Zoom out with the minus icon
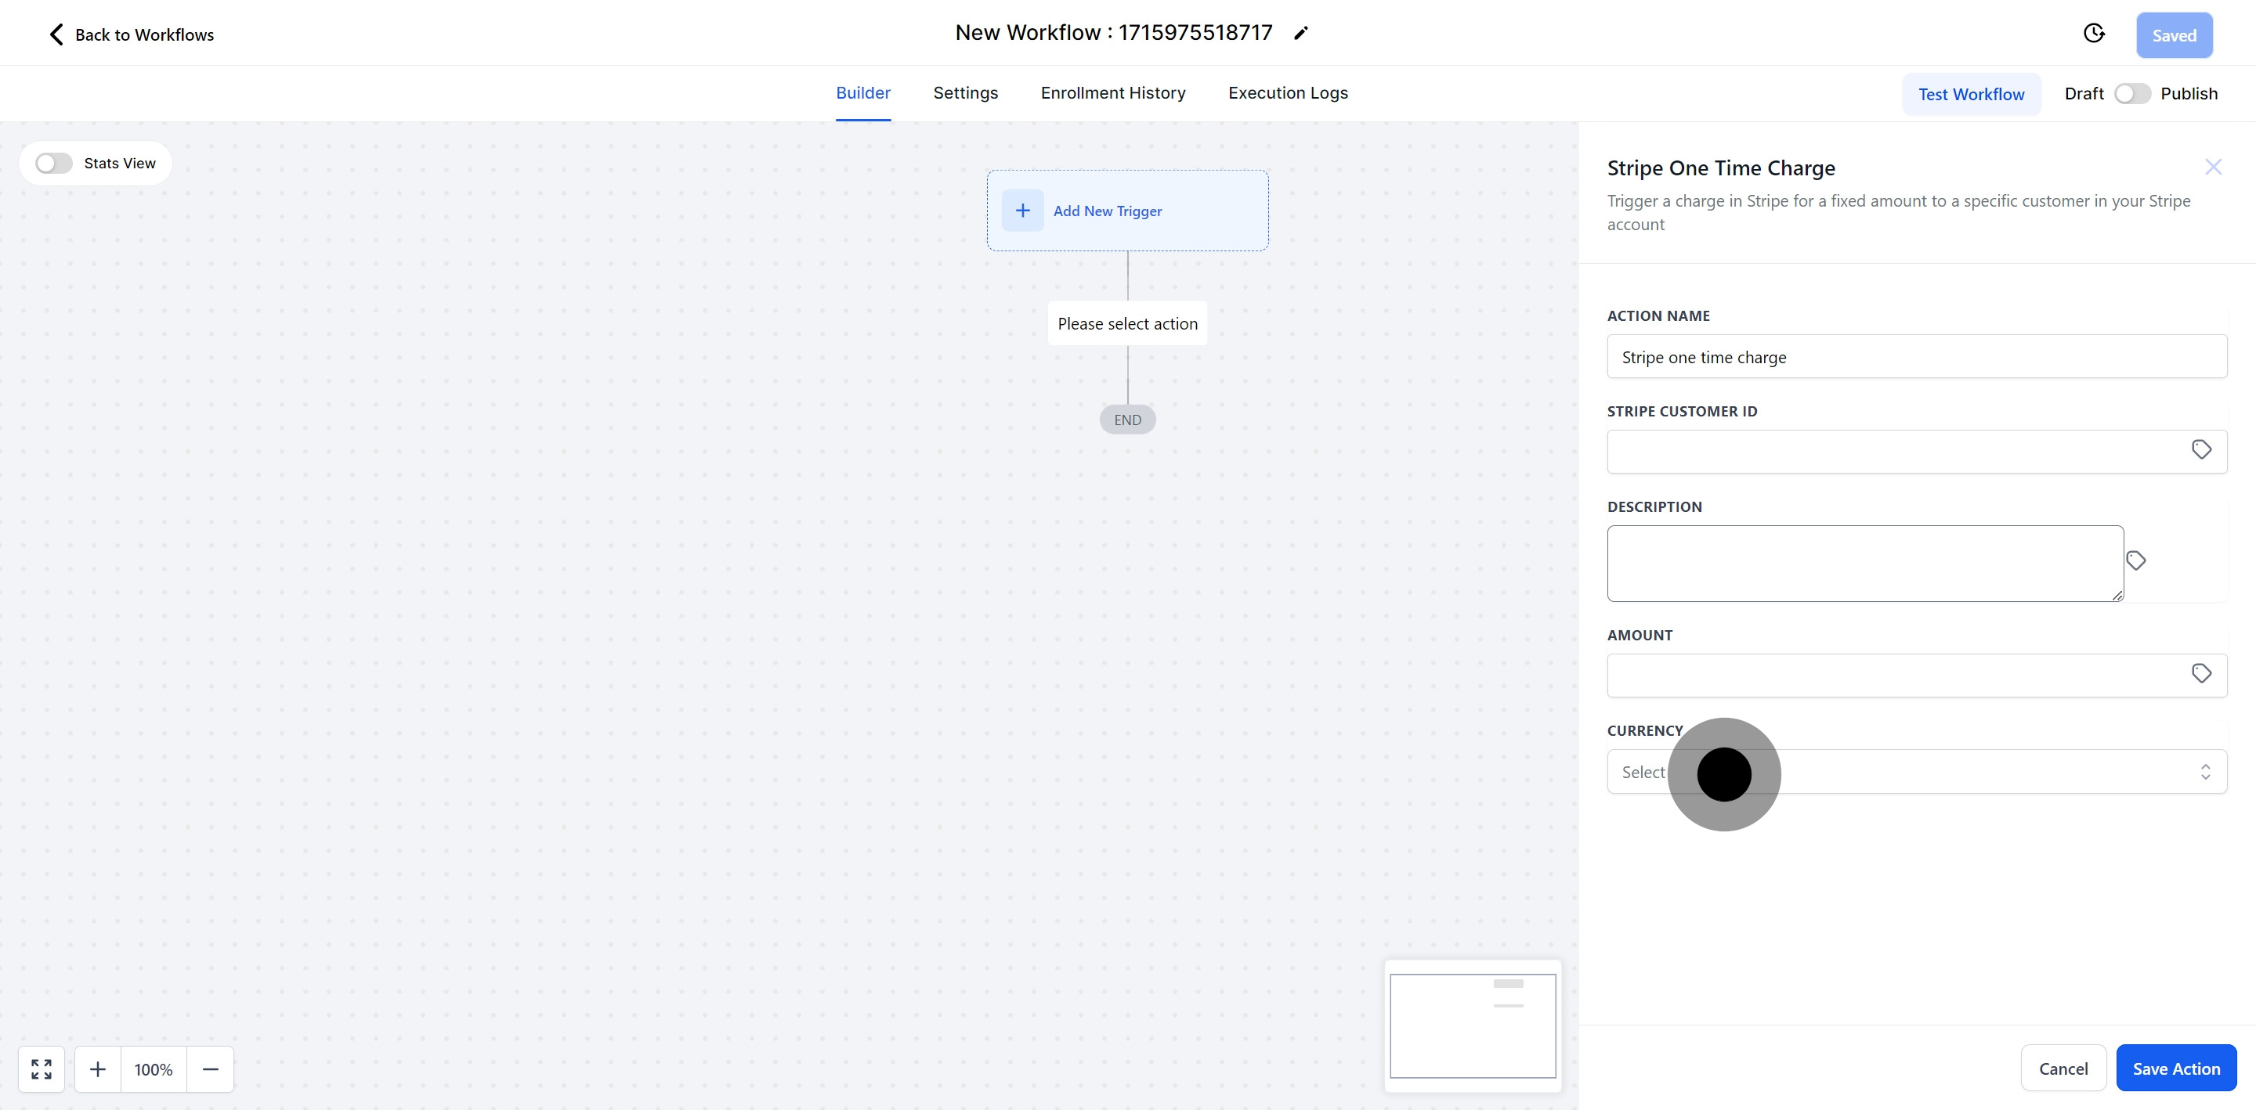Image resolution: width=2256 pixels, height=1110 pixels. pos(210,1069)
